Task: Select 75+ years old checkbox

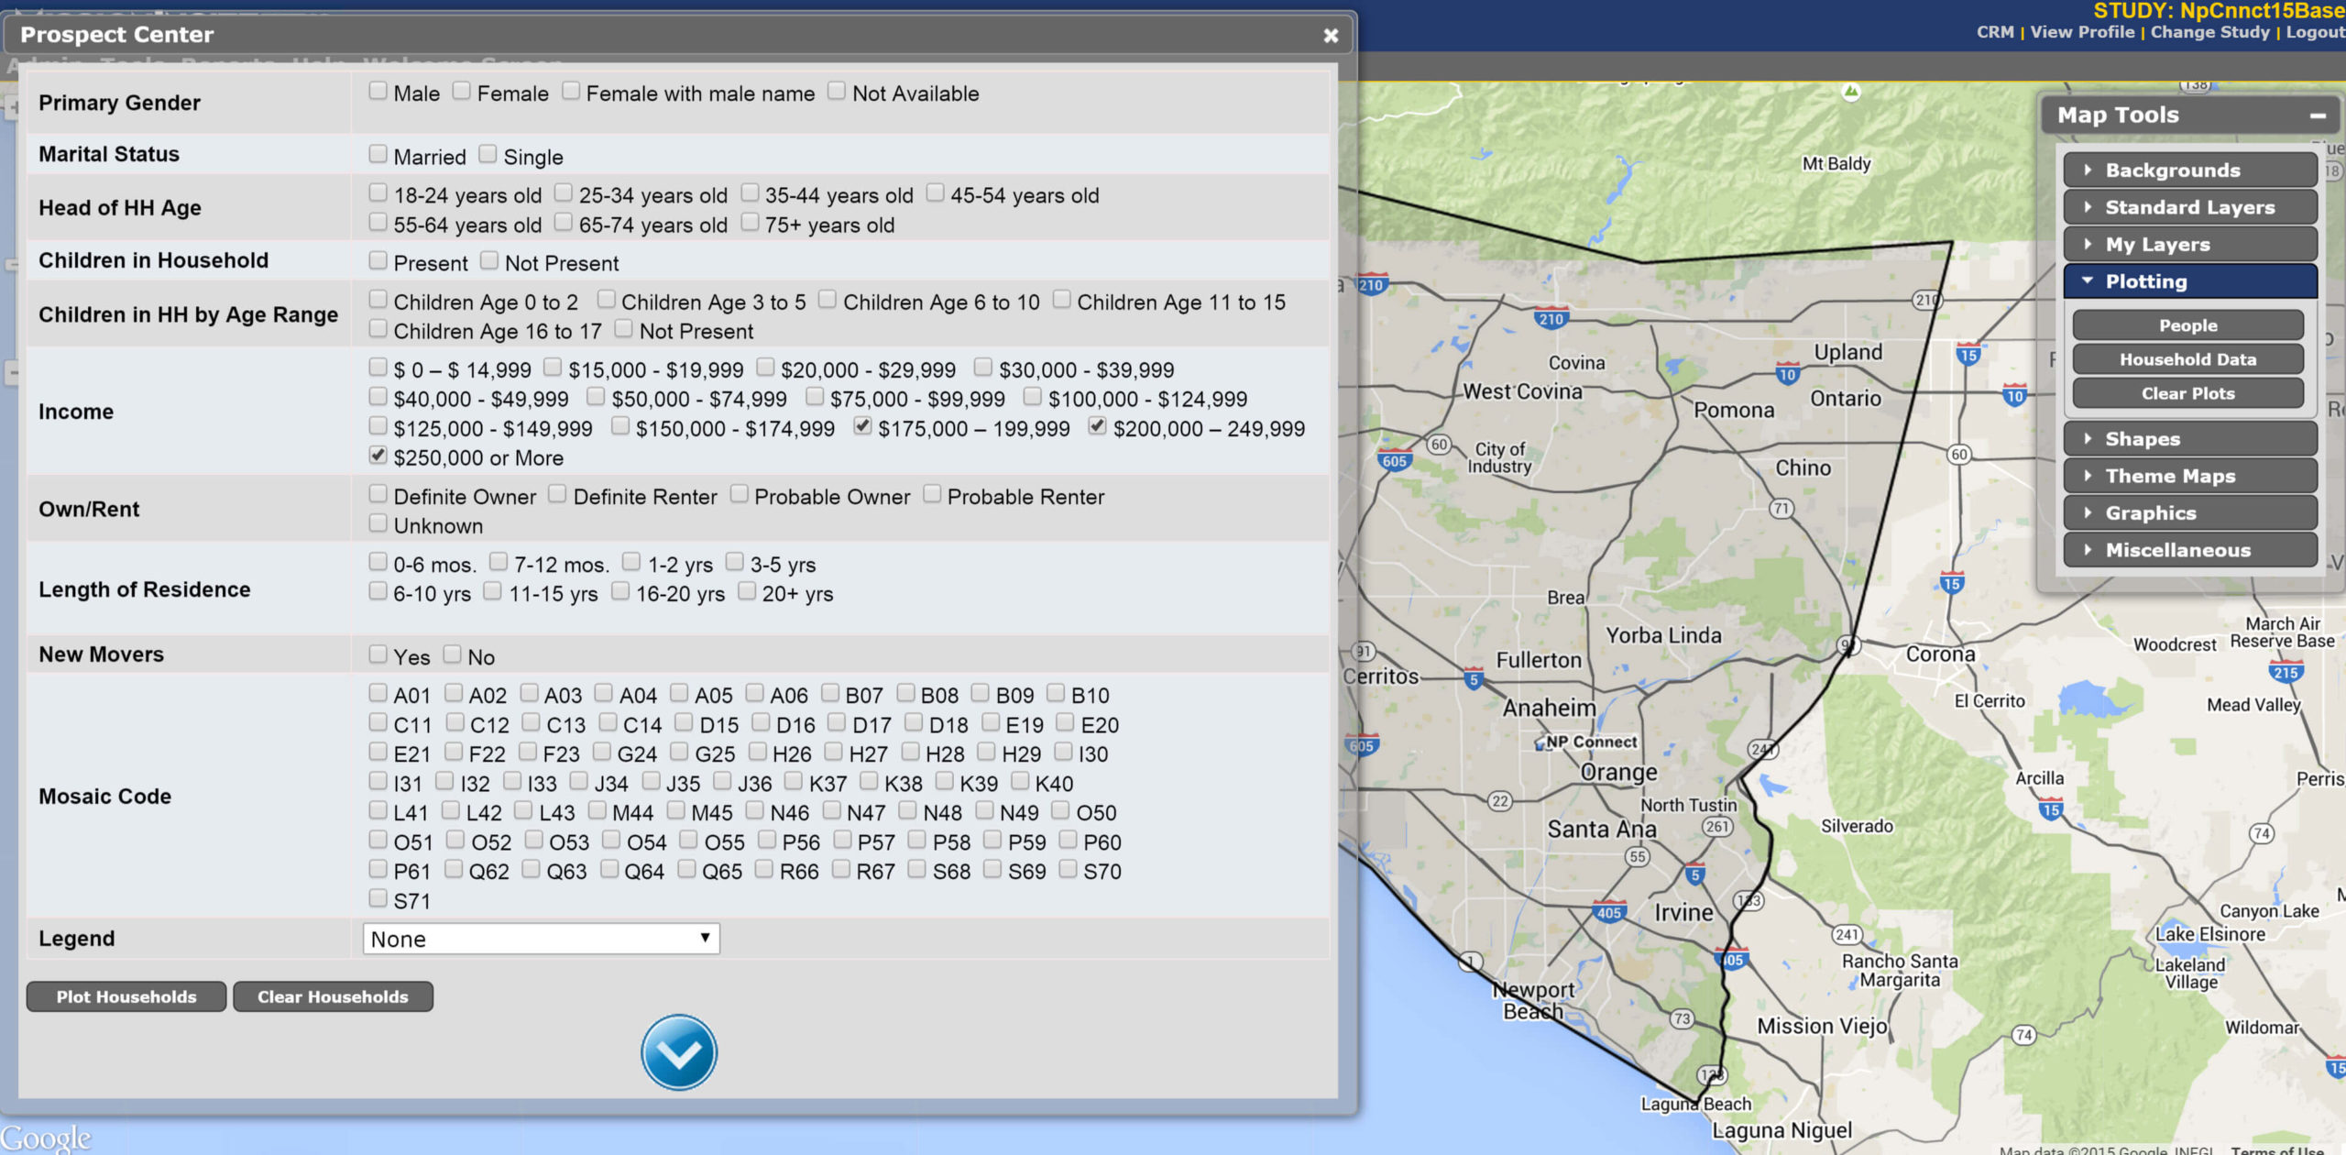Action: point(750,222)
